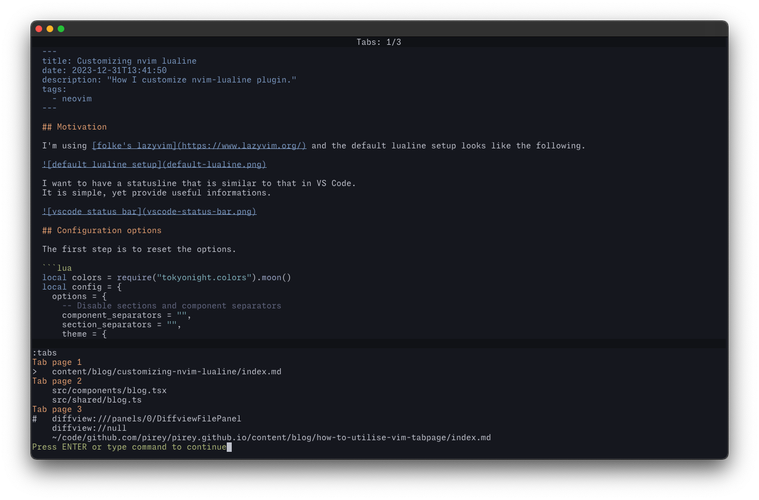Click the how-to-utilise-vim-tabpage/index.md path
759x500 pixels.
point(272,437)
